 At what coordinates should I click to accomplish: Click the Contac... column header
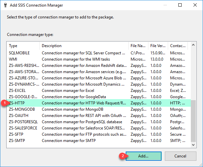(178, 46)
